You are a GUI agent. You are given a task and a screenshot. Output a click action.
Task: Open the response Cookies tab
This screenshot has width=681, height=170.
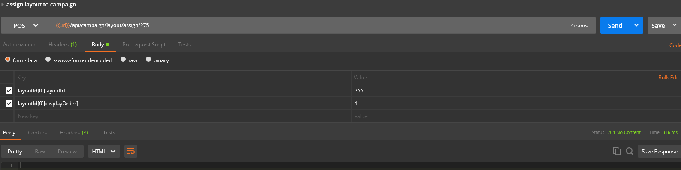click(x=37, y=133)
